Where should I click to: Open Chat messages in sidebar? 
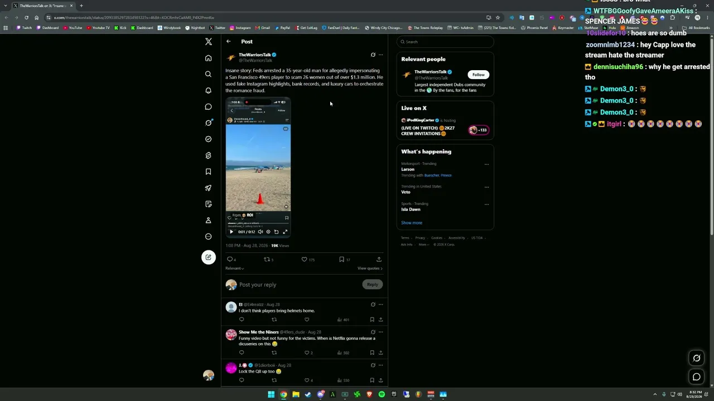(x=208, y=106)
